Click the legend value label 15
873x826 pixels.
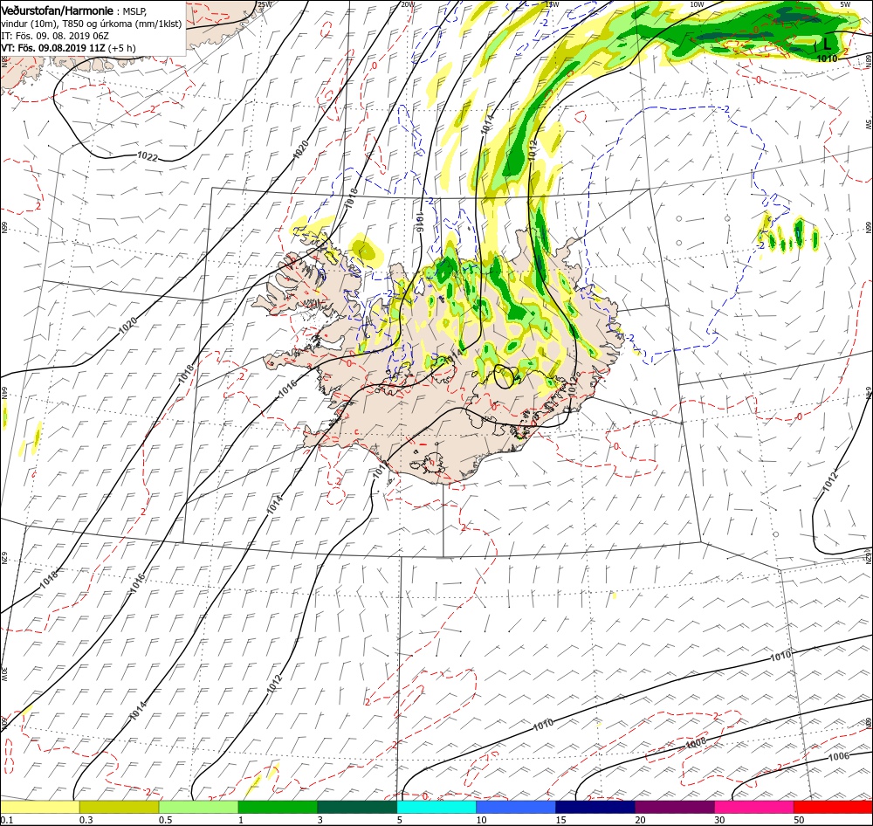coord(560,820)
